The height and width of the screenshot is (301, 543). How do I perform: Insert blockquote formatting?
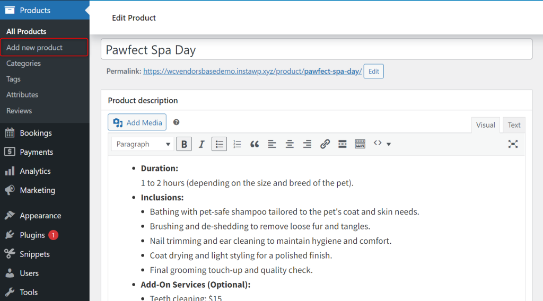255,144
